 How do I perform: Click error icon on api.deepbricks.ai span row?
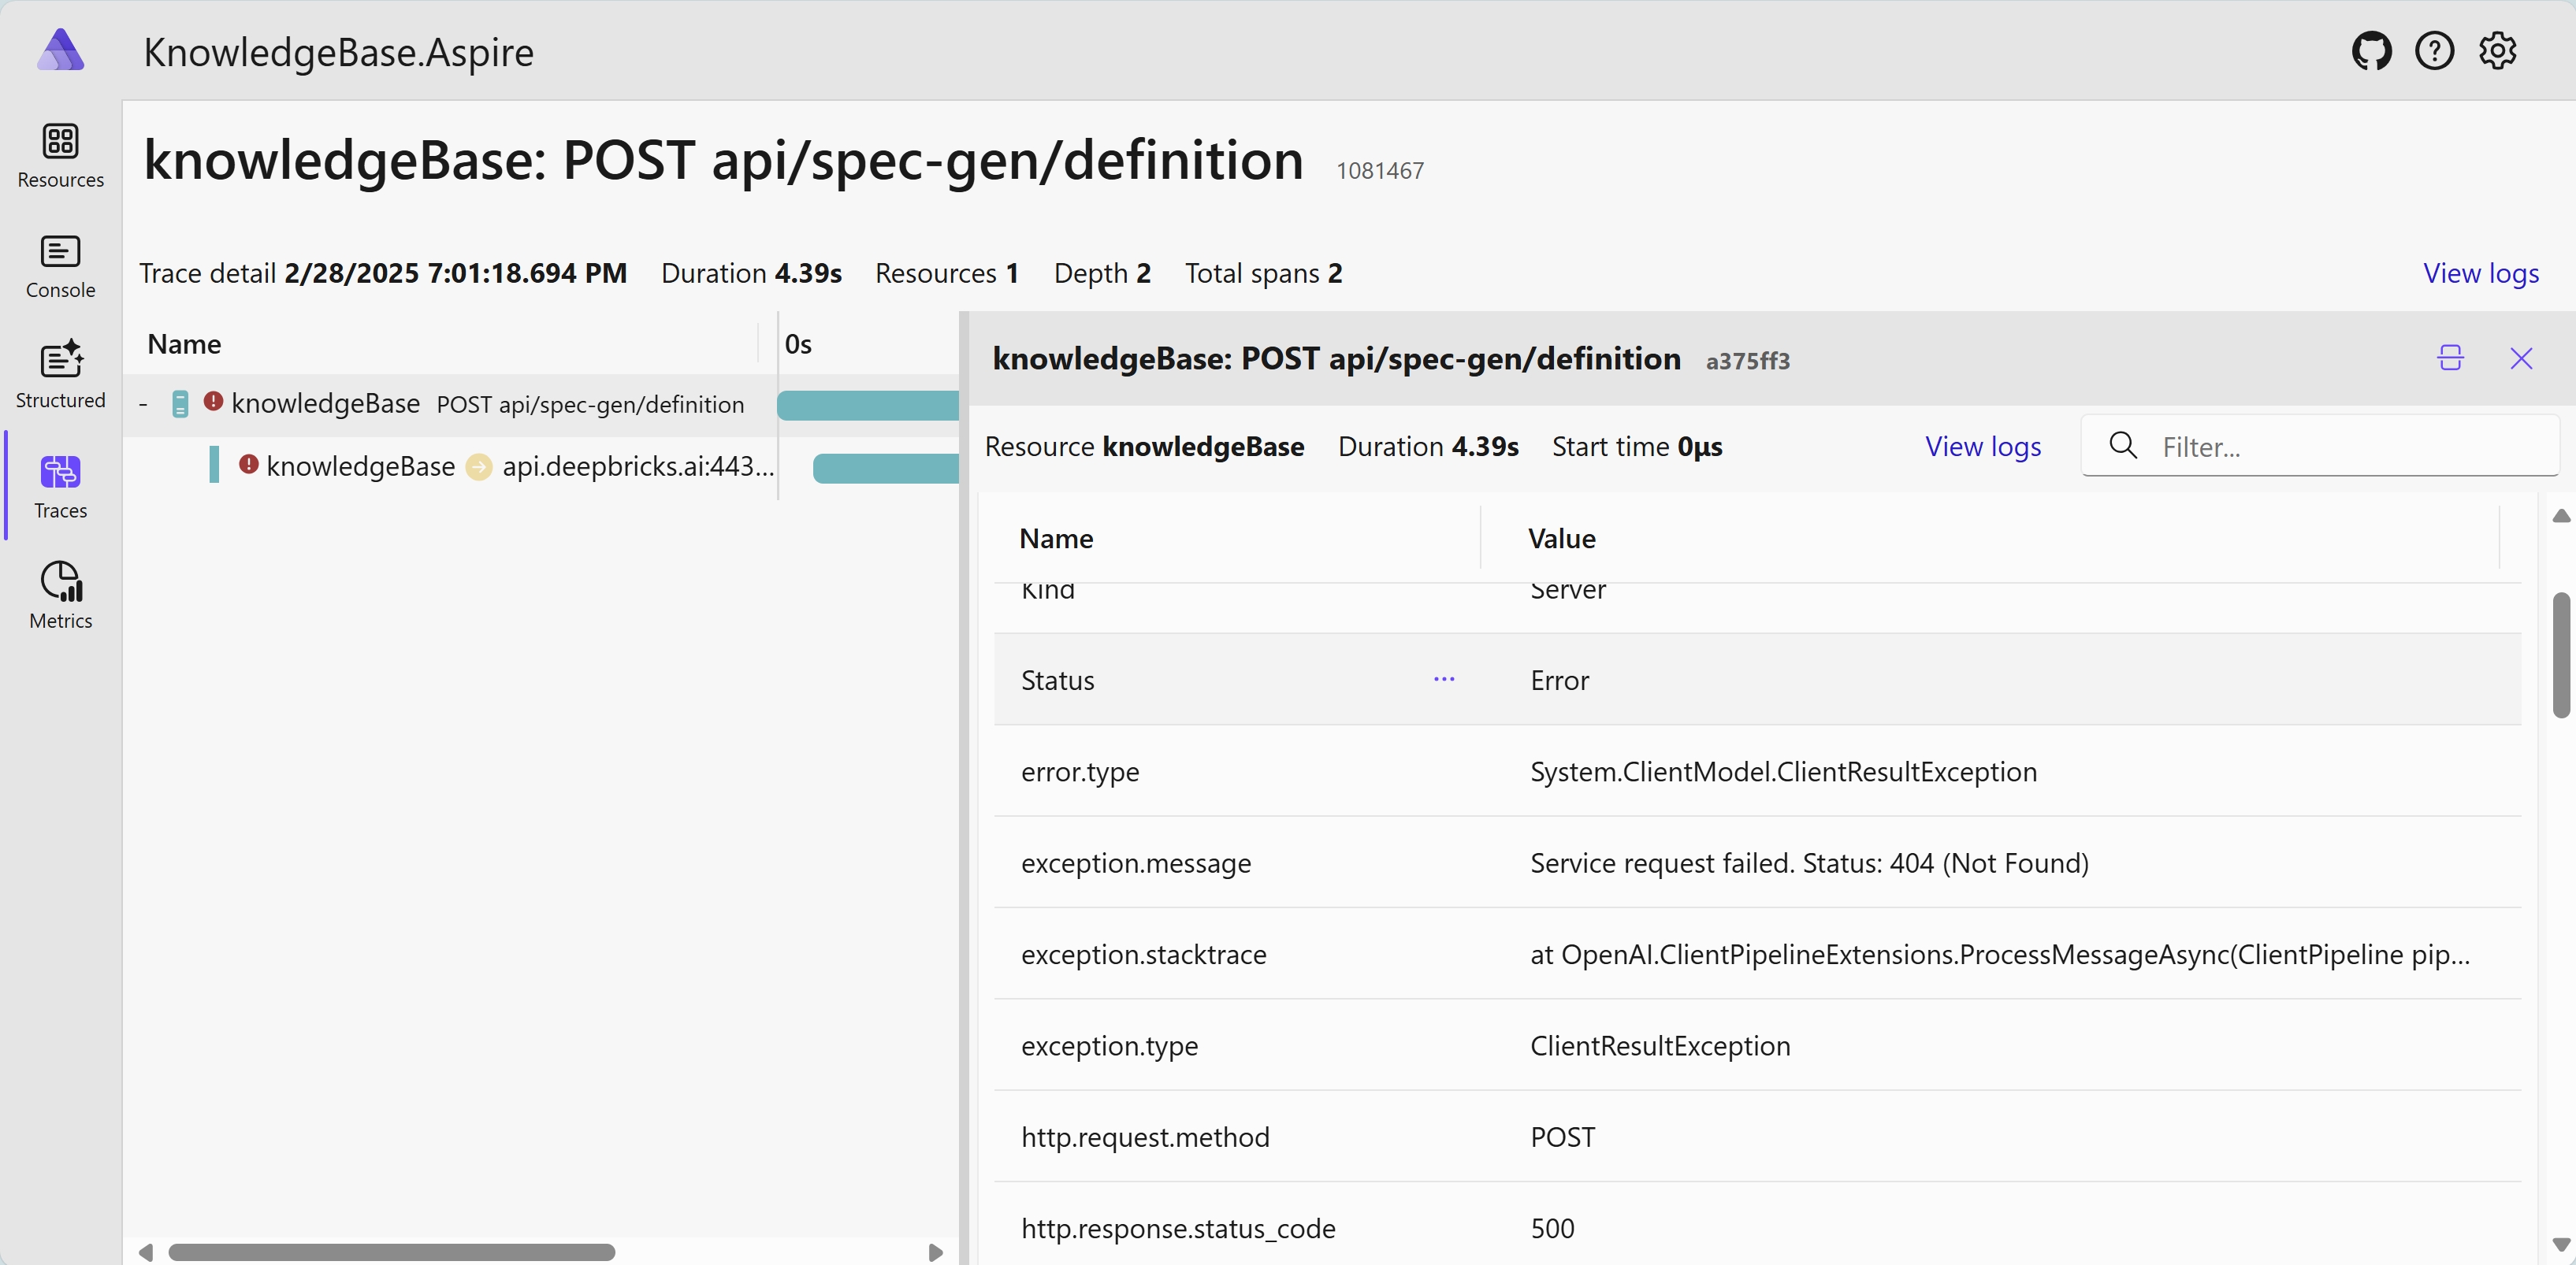coord(249,464)
